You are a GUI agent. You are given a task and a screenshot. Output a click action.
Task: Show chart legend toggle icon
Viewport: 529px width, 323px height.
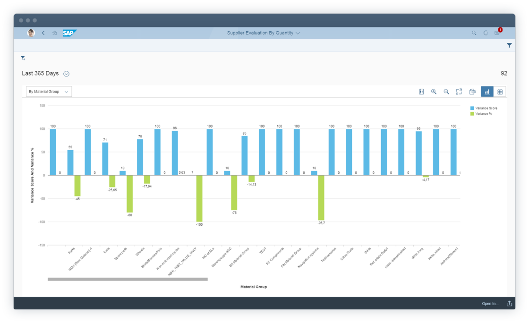coord(421,92)
